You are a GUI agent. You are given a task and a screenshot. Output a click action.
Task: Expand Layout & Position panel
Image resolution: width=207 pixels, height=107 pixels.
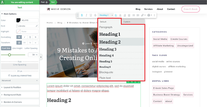click(20, 87)
